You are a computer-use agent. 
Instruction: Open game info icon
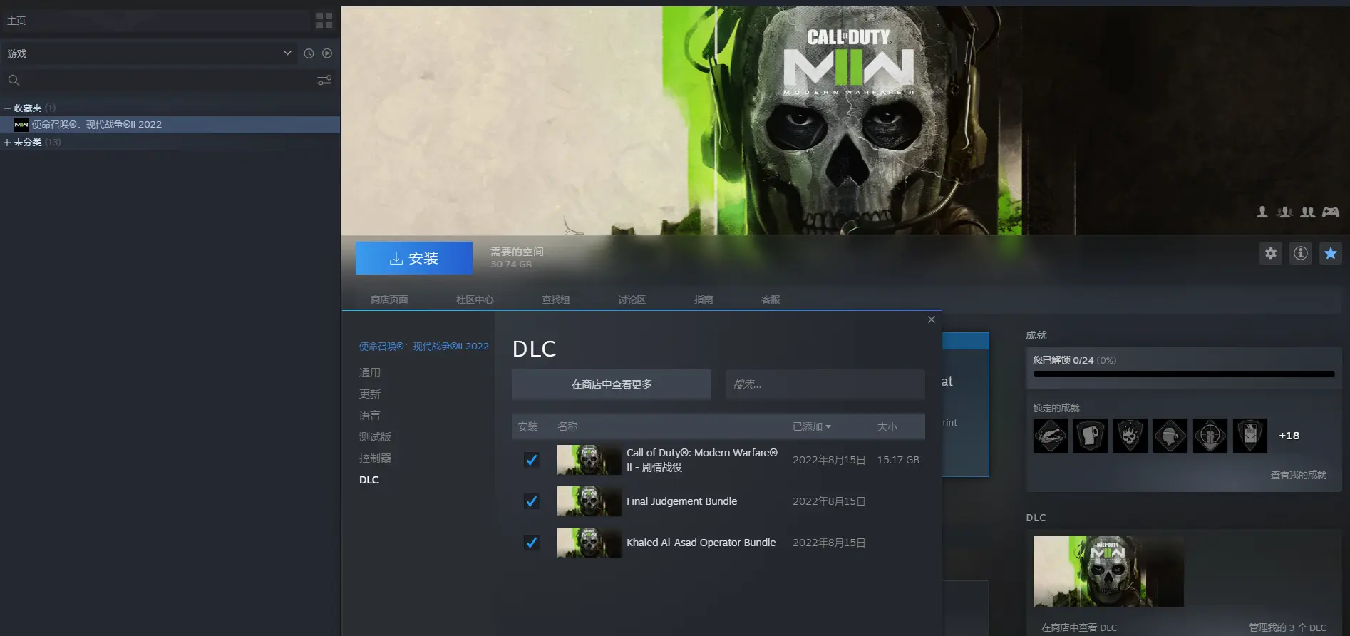(1301, 253)
